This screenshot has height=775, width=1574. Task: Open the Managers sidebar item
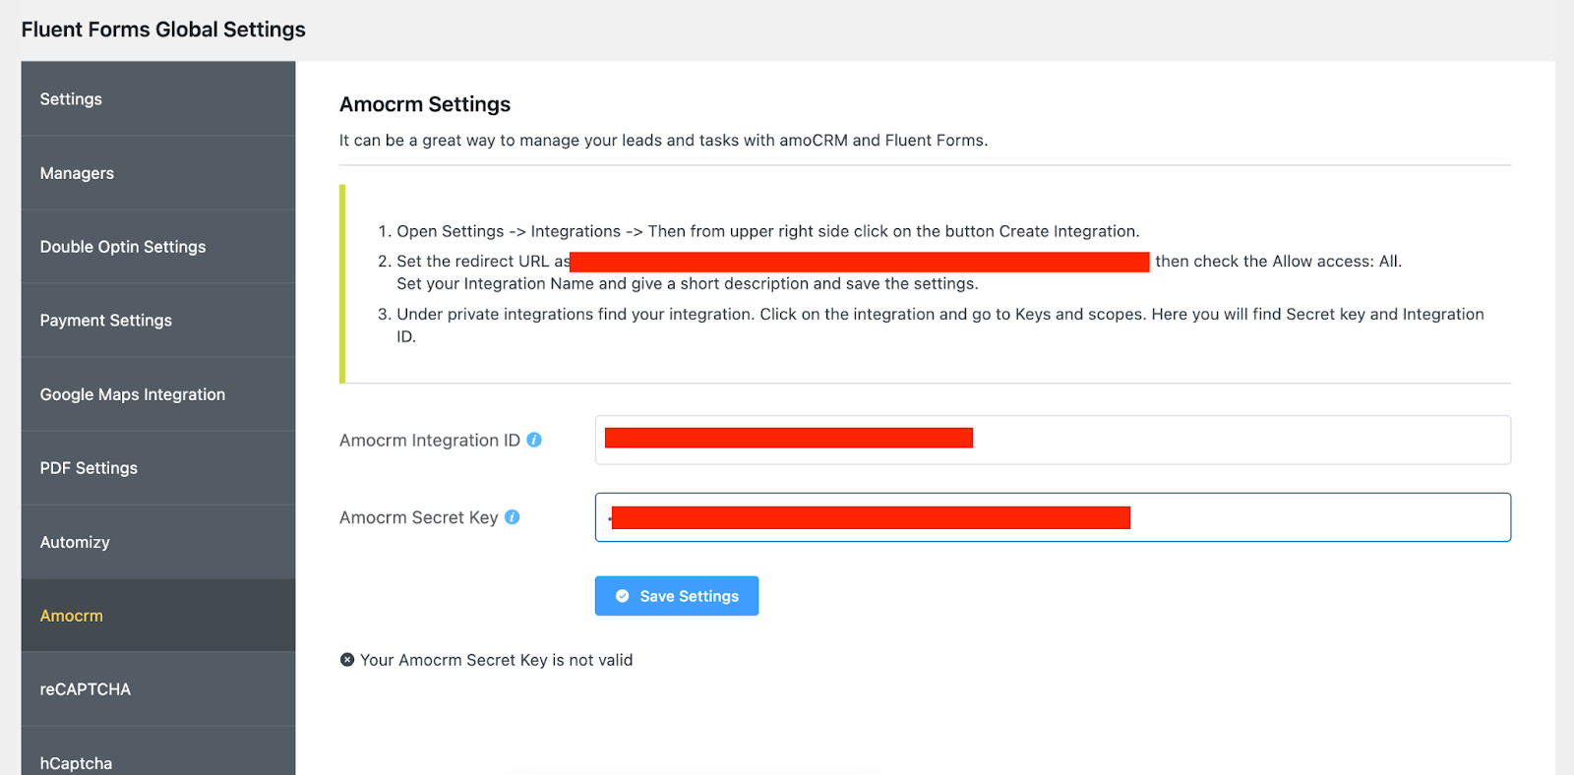(x=158, y=173)
